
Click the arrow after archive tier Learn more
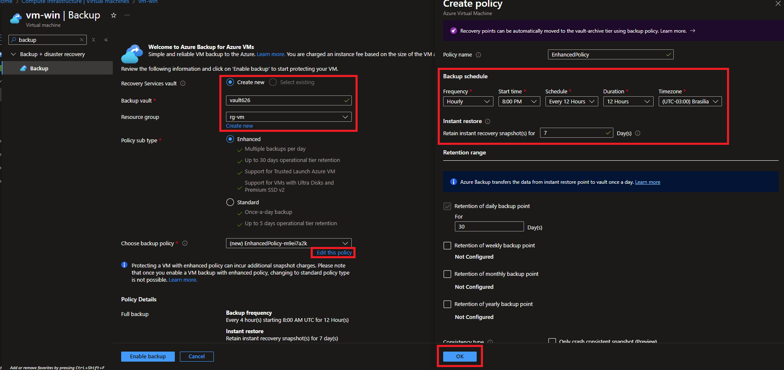[693, 31]
